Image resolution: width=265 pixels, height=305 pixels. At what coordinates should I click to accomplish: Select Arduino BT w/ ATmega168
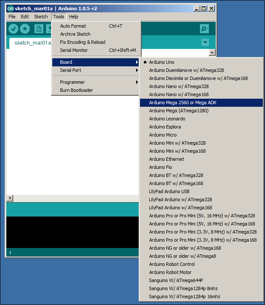[x=201, y=183]
